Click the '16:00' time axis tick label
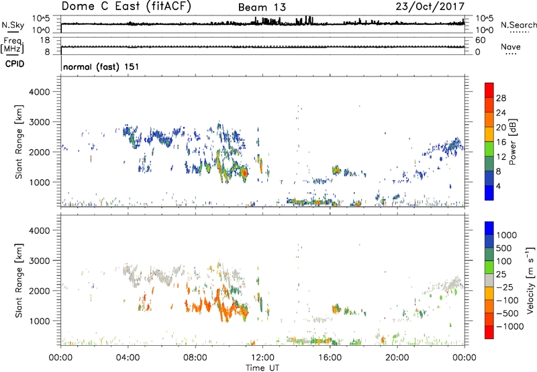 pyautogui.click(x=330, y=358)
